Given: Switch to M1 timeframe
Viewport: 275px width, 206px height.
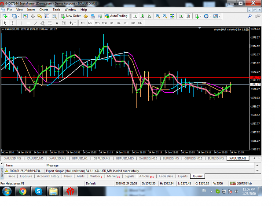Looking at the screenshot, I should [x=83, y=23].
